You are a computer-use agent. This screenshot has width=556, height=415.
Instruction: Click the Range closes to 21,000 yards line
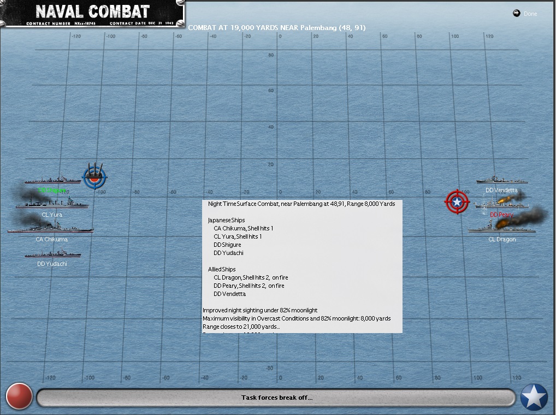241,327
